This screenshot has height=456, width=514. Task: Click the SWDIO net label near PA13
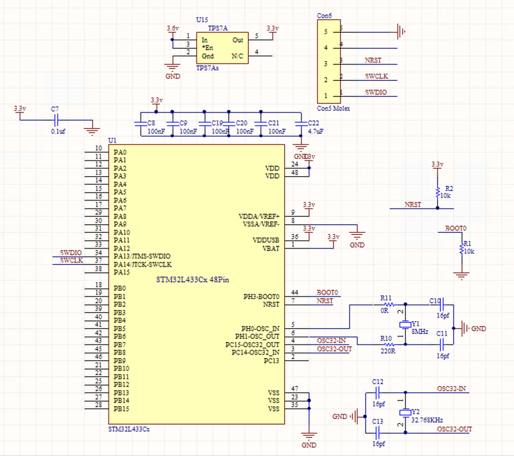[x=71, y=253]
